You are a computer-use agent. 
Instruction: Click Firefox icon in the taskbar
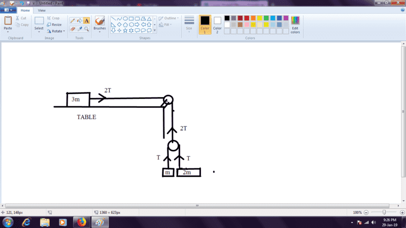[81, 222]
